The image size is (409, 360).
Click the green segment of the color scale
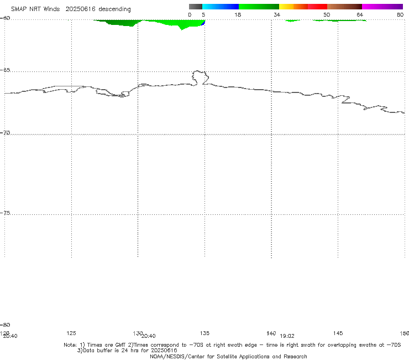point(259,7)
